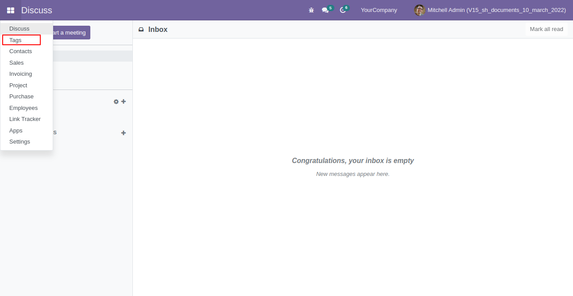Open the debug bug icon
Screen dimensions: 573x296
coord(311,10)
